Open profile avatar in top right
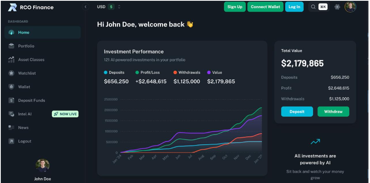Image resolution: width=370 pixels, height=183 pixels. [350, 7]
